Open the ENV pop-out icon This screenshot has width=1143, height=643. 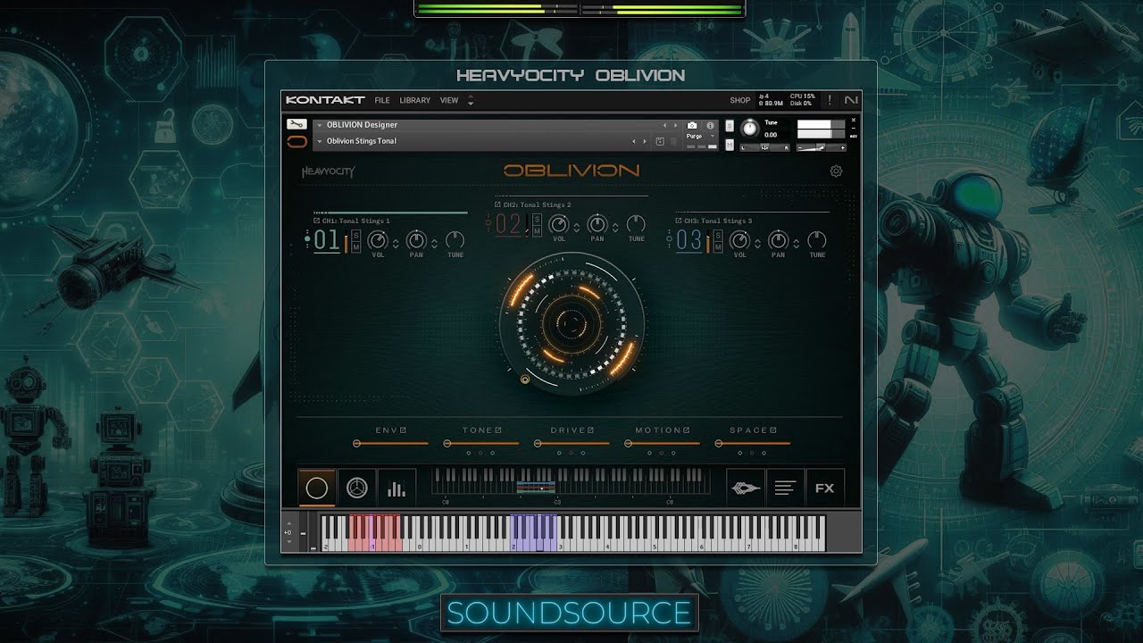click(x=404, y=430)
